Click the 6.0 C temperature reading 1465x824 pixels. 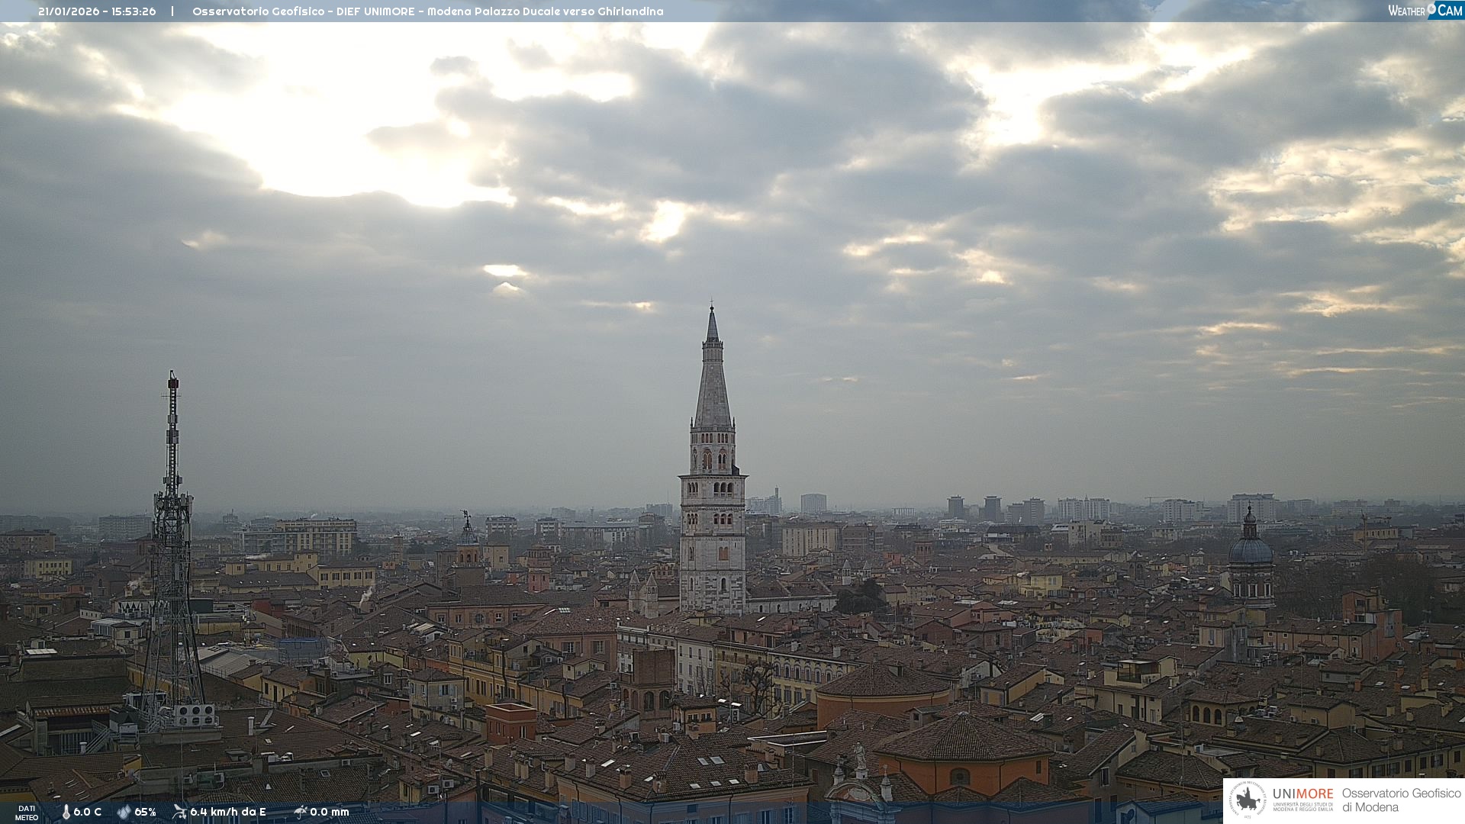point(88,812)
